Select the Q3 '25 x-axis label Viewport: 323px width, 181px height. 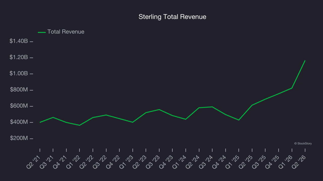pyautogui.click(x=259, y=162)
